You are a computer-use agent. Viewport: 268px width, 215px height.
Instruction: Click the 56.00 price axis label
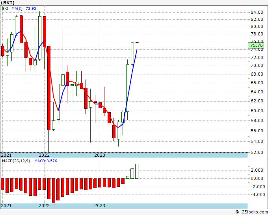tap(257, 131)
